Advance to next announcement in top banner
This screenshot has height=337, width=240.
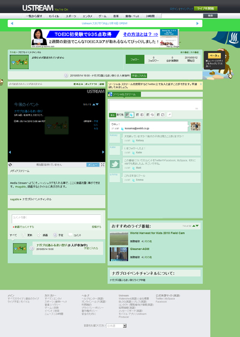point(197,23)
